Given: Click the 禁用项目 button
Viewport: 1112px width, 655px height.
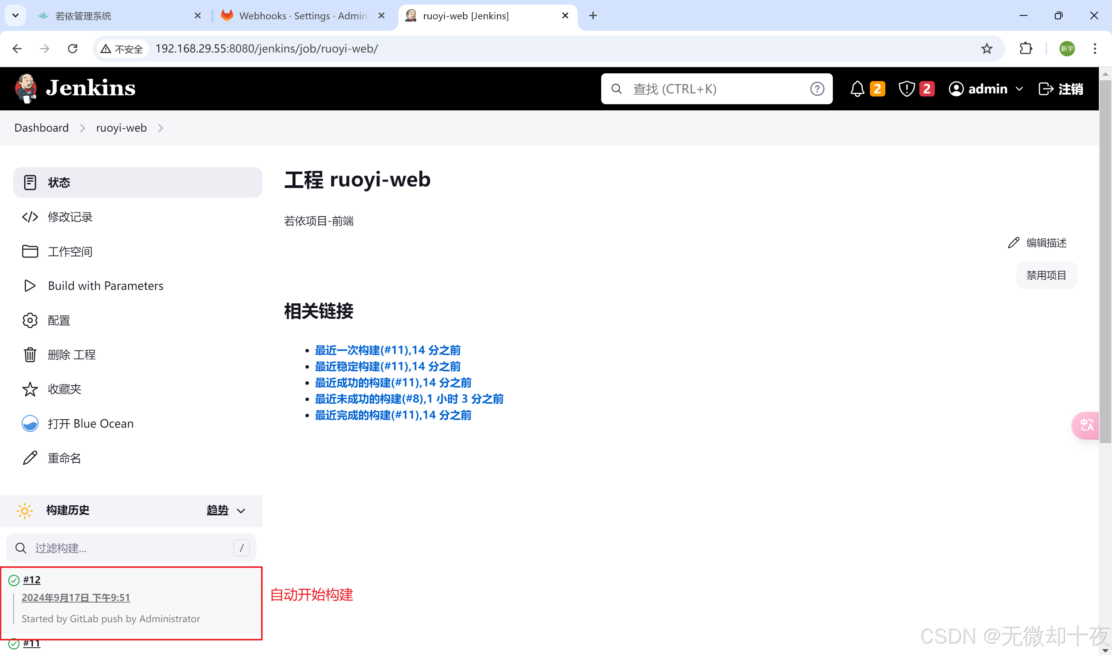Looking at the screenshot, I should coord(1046,276).
